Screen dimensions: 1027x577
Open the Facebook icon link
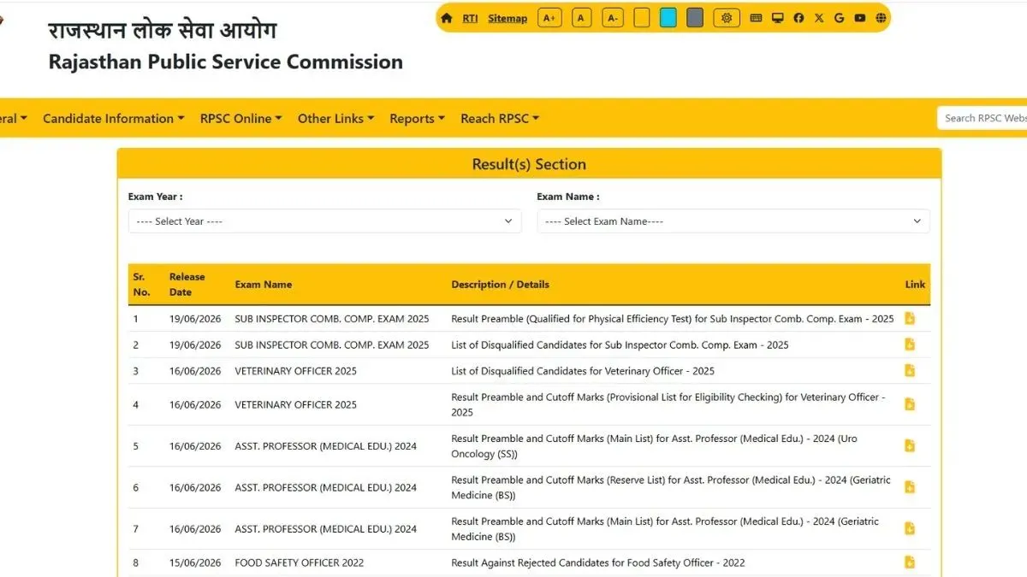tap(798, 18)
